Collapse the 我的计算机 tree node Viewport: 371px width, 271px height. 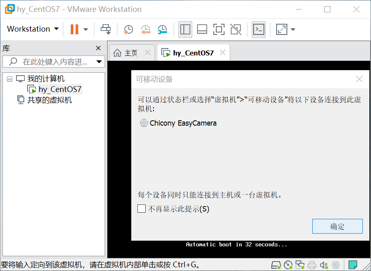point(10,79)
